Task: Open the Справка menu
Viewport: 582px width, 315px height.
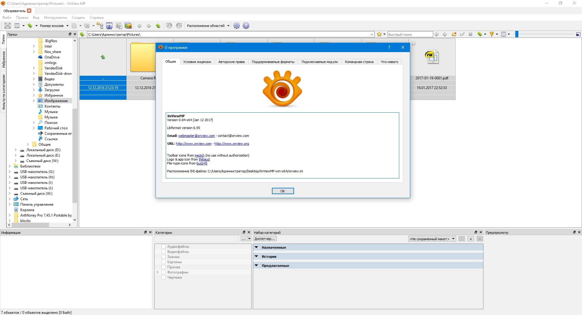Action: pos(97,18)
